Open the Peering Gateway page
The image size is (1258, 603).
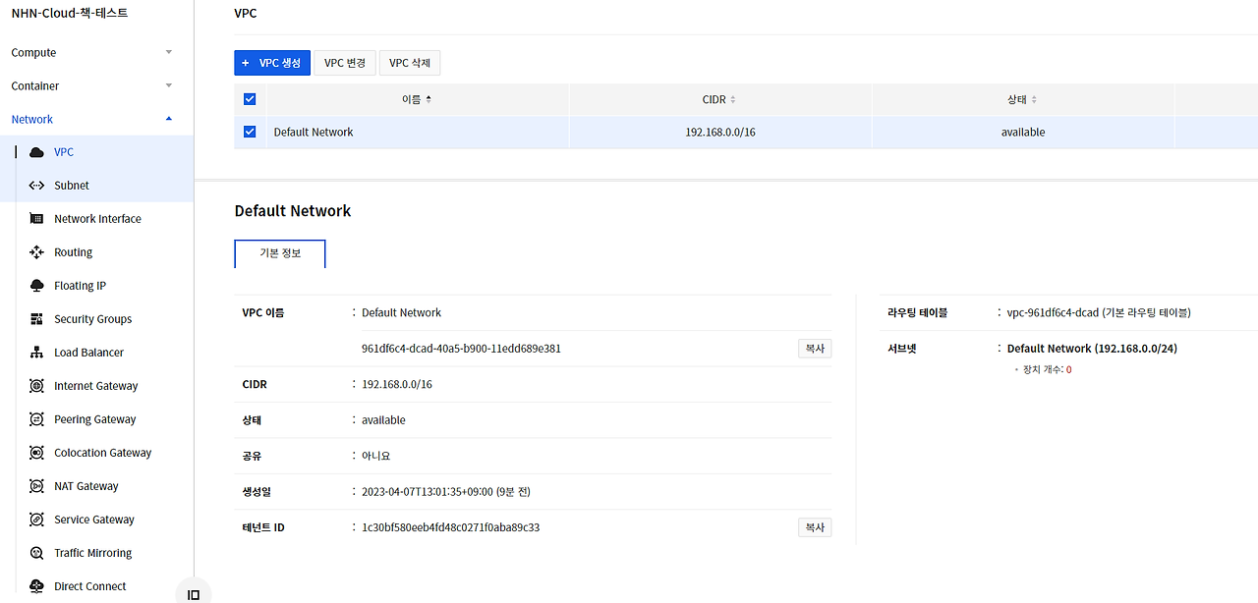(x=94, y=419)
